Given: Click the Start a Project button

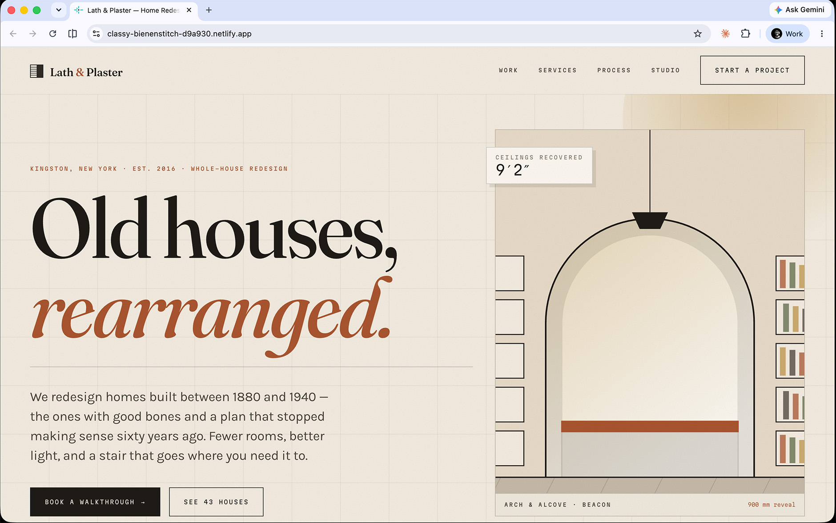Looking at the screenshot, I should coord(752,70).
